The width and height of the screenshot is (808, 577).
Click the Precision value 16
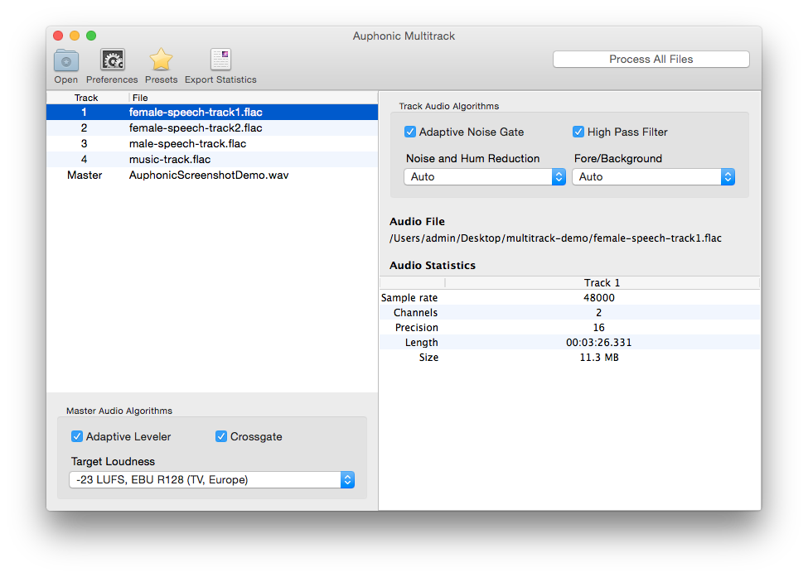[x=599, y=327]
